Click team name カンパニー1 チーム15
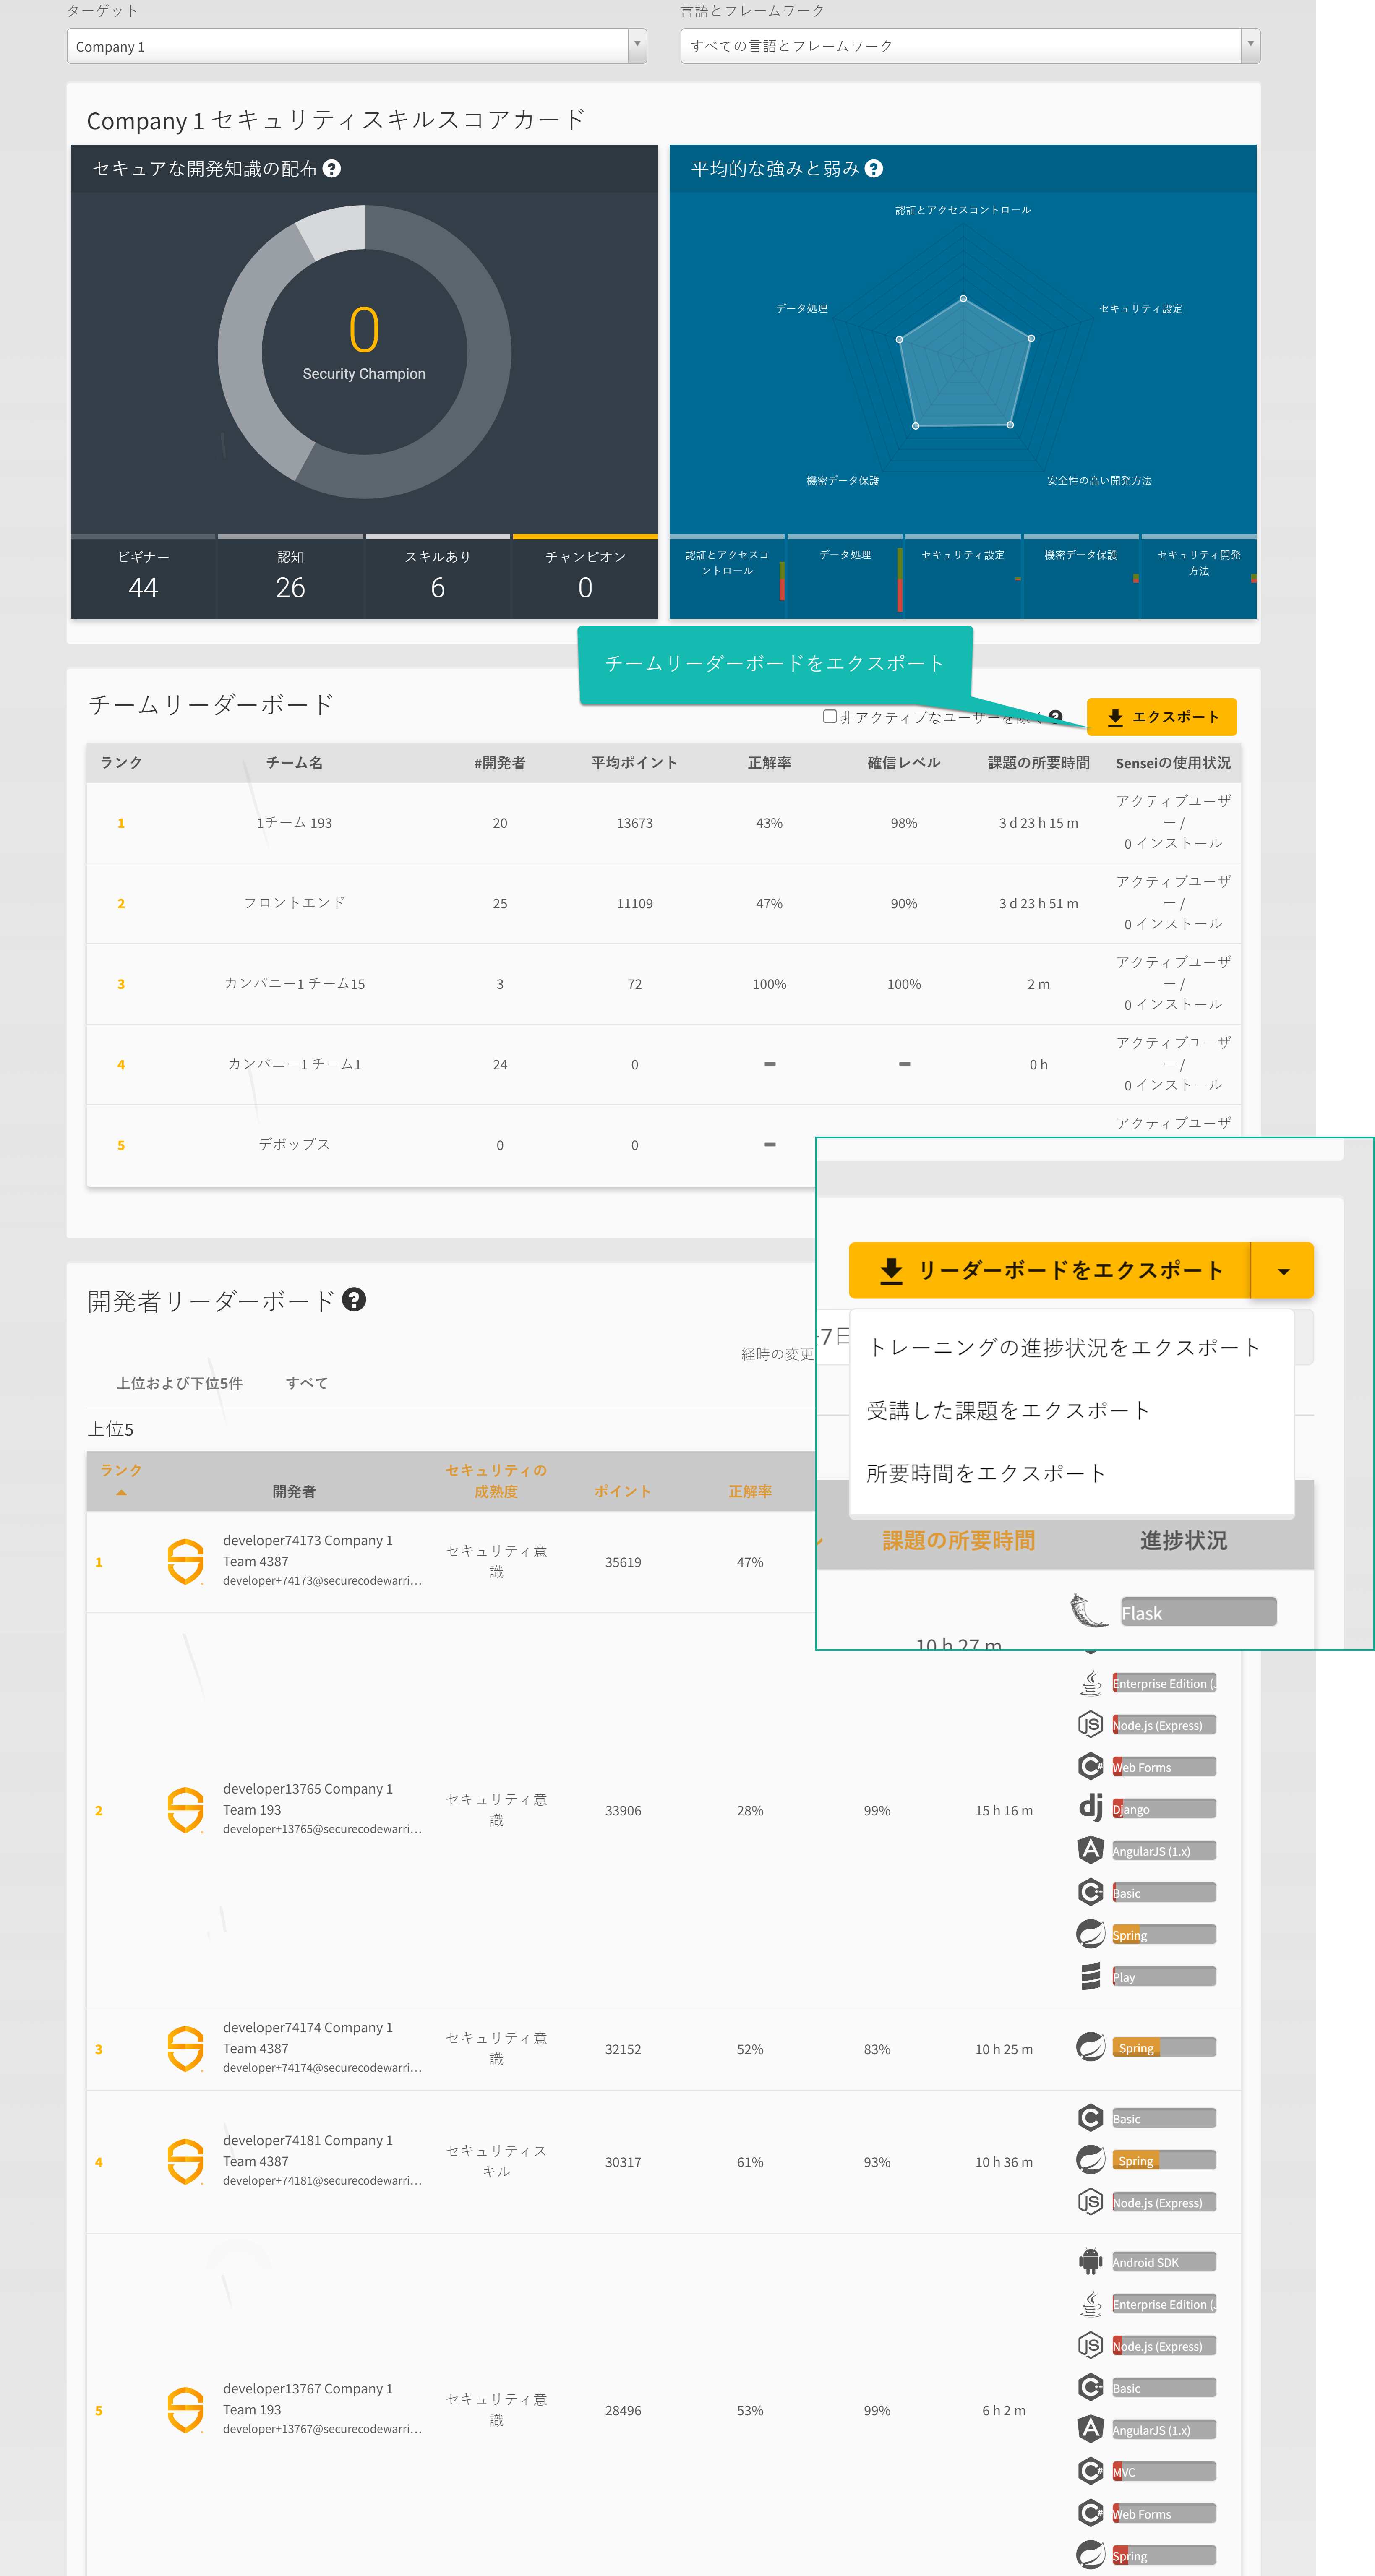The image size is (1375, 2576). 294,984
